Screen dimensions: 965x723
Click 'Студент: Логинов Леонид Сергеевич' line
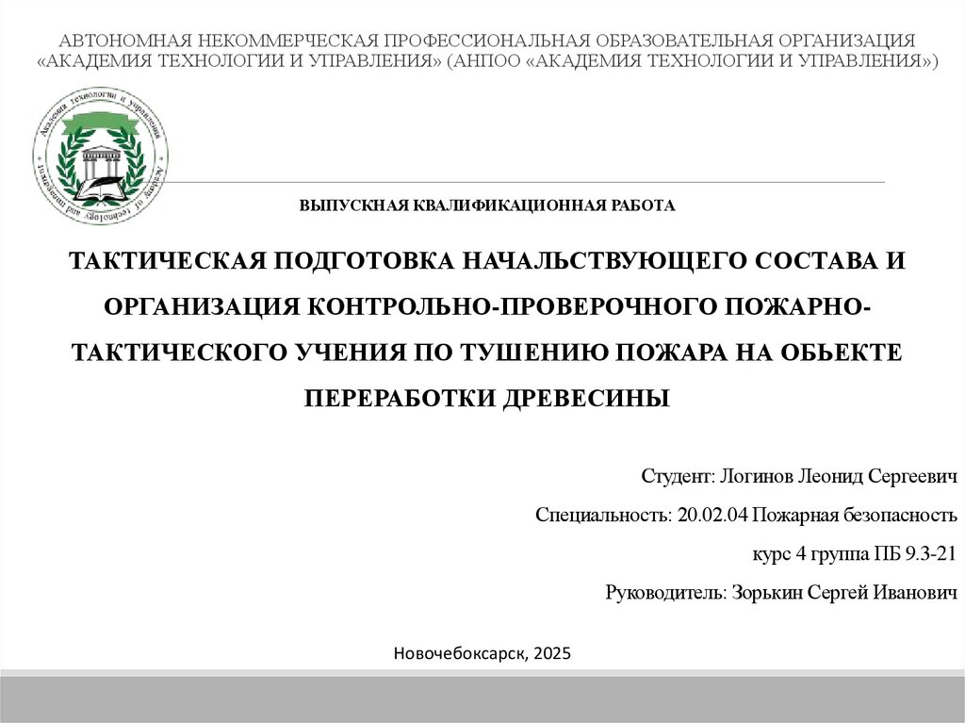[799, 476]
